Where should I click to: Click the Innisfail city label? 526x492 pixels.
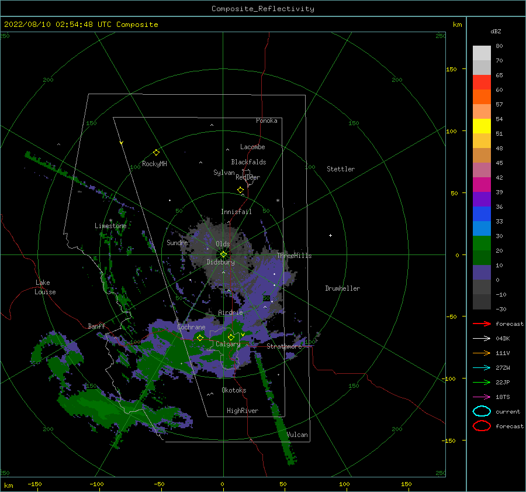pyautogui.click(x=236, y=212)
